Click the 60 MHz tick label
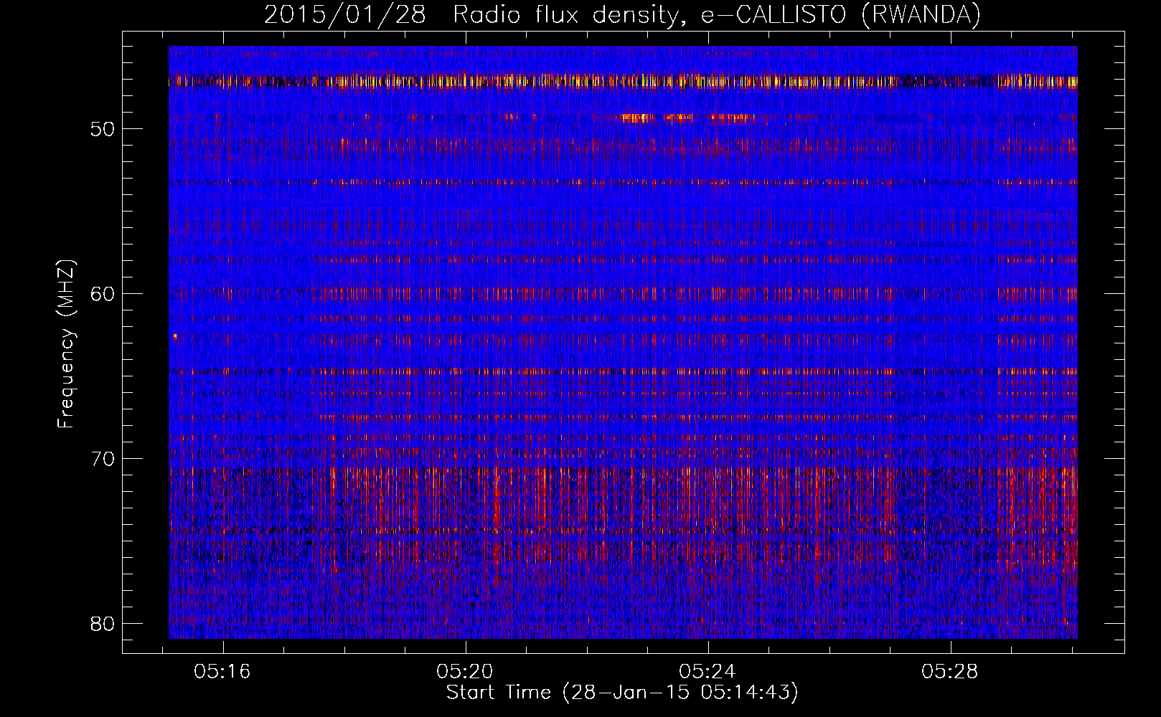This screenshot has height=717, width=1161. [103, 294]
